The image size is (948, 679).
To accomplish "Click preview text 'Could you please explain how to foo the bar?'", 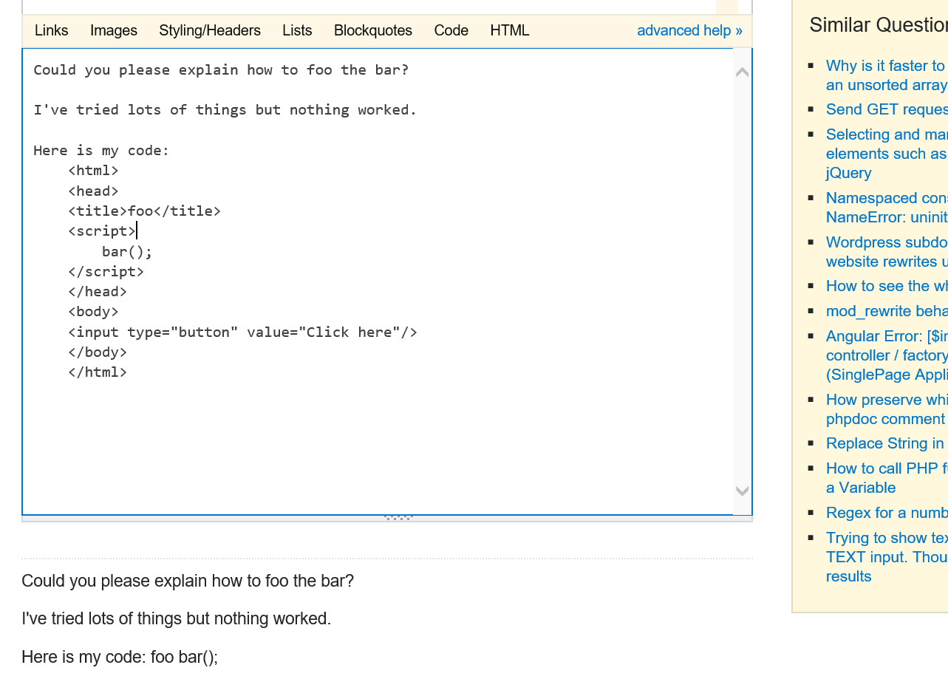I will [188, 581].
